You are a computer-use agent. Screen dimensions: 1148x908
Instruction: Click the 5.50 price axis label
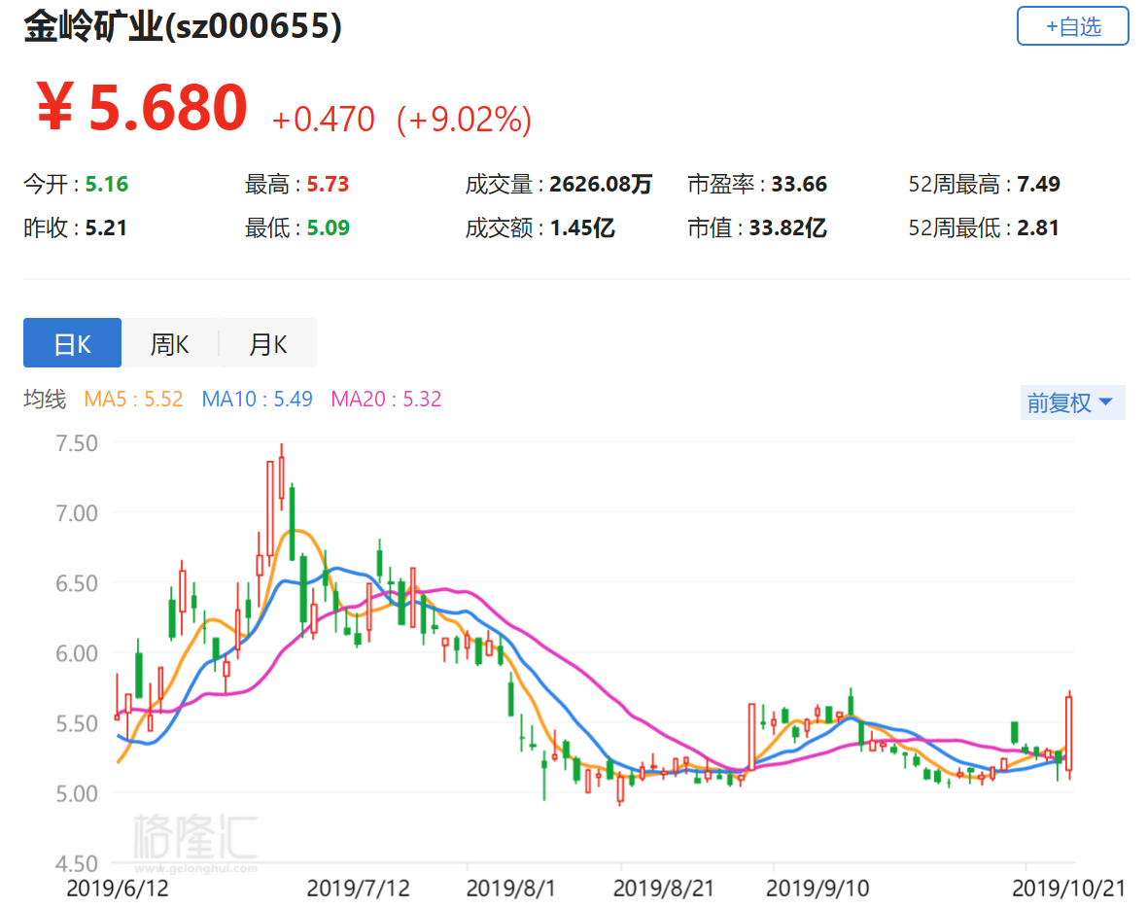tap(77, 723)
